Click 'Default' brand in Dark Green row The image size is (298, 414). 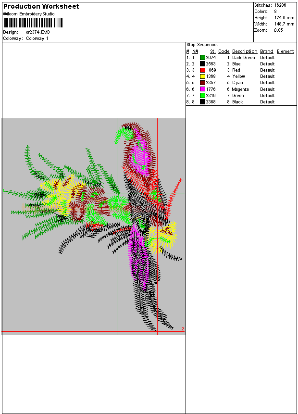coord(267,58)
